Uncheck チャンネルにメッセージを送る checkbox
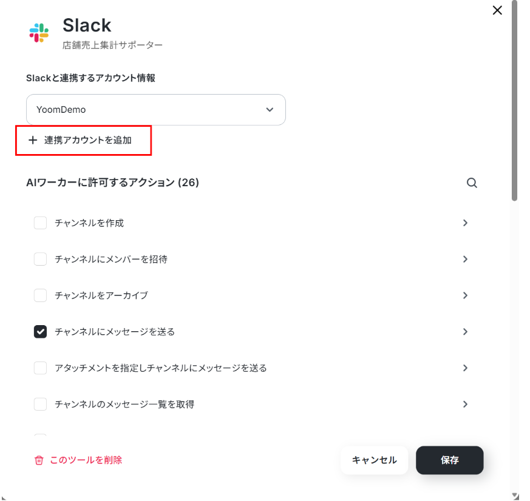The width and height of the screenshot is (530, 501). [40, 332]
